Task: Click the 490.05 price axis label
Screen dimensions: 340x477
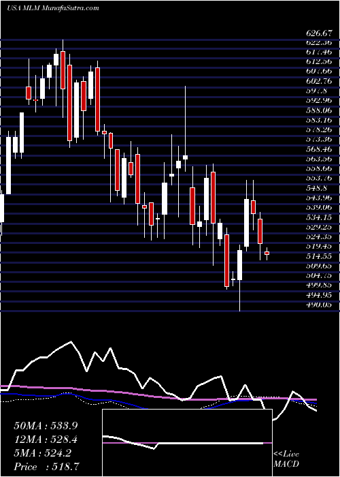Action: click(320, 305)
